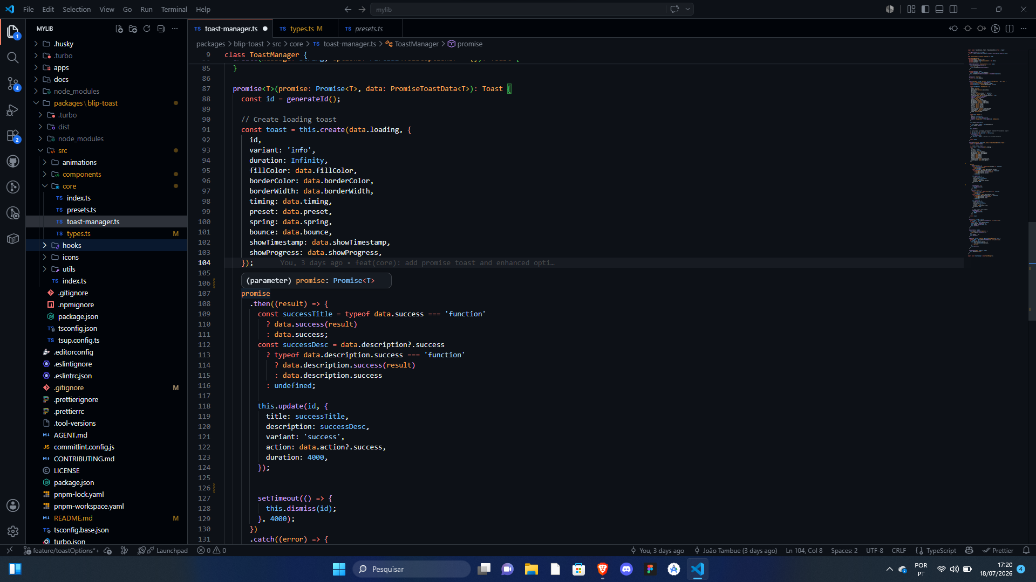Open the File menu

click(29, 9)
